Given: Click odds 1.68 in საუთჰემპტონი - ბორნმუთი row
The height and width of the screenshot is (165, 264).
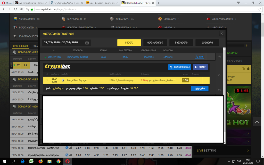Looking at the screenshot, I should (x=78, y=155).
